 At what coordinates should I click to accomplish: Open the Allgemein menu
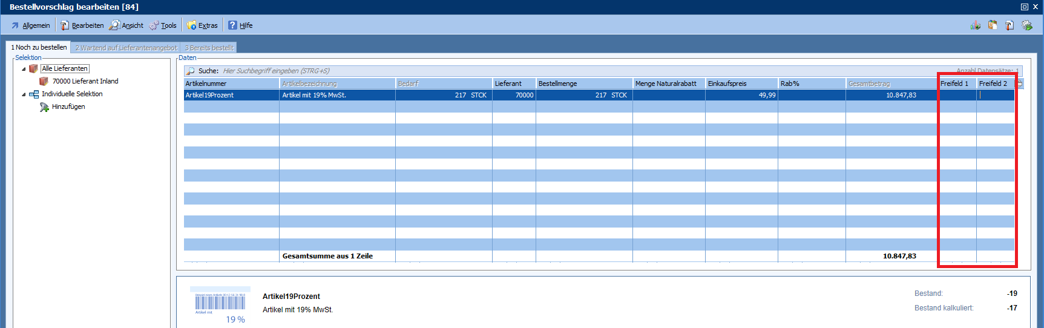[31, 25]
